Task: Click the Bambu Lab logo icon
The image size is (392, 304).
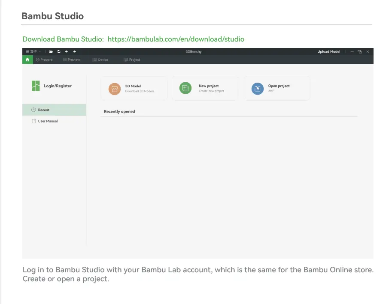Action: [x=36, y=86]
